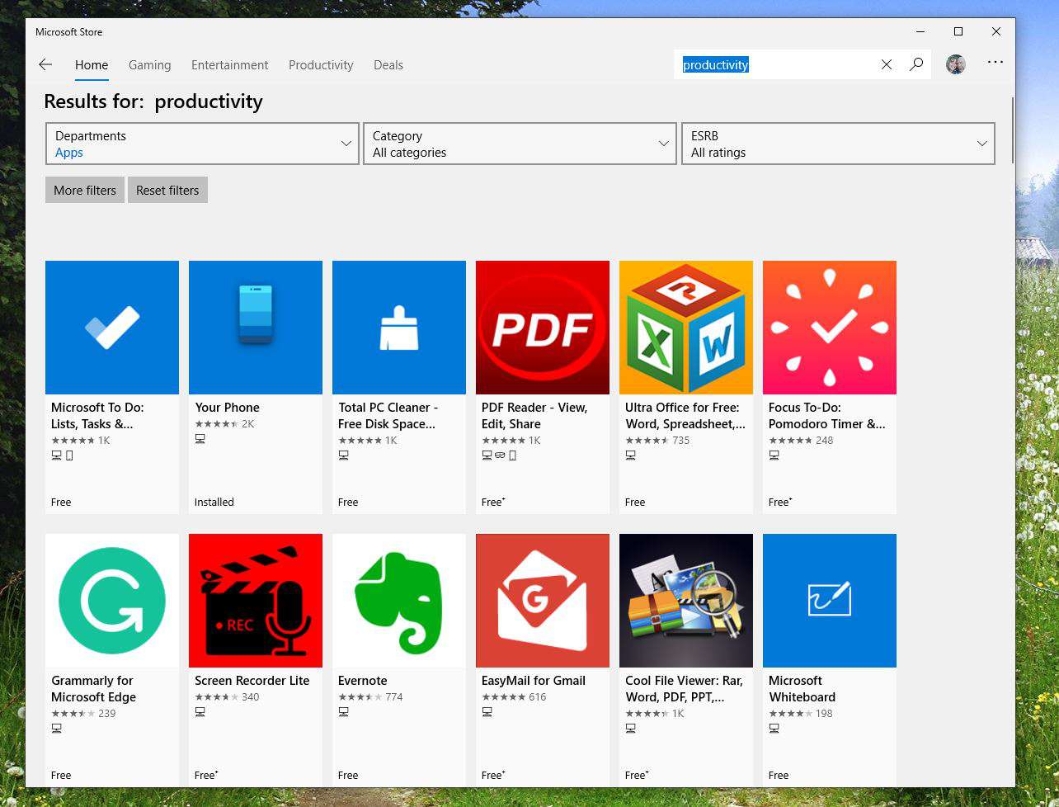Viewport: 1059px width, 807px height.
Task: Clear the search box with X icon
Action: tap(887, 64)
